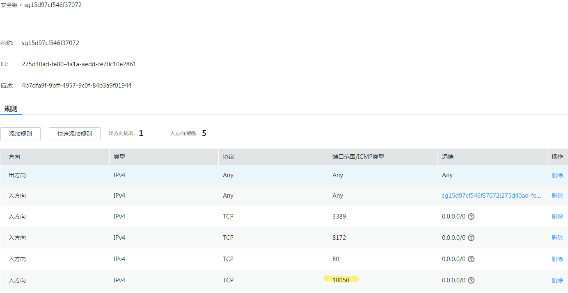Open the sg15d97cf546f37072 remote security group link
This screenshot has width=568, height=293.
[x=491, y=196]
